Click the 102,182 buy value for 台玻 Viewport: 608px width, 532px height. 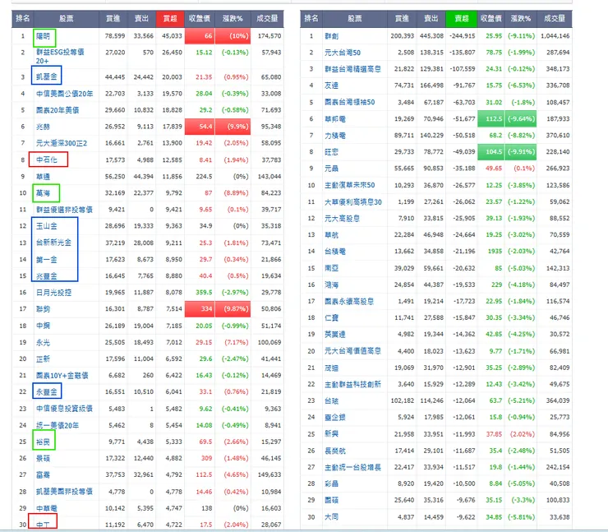click(x=403, y=400)
